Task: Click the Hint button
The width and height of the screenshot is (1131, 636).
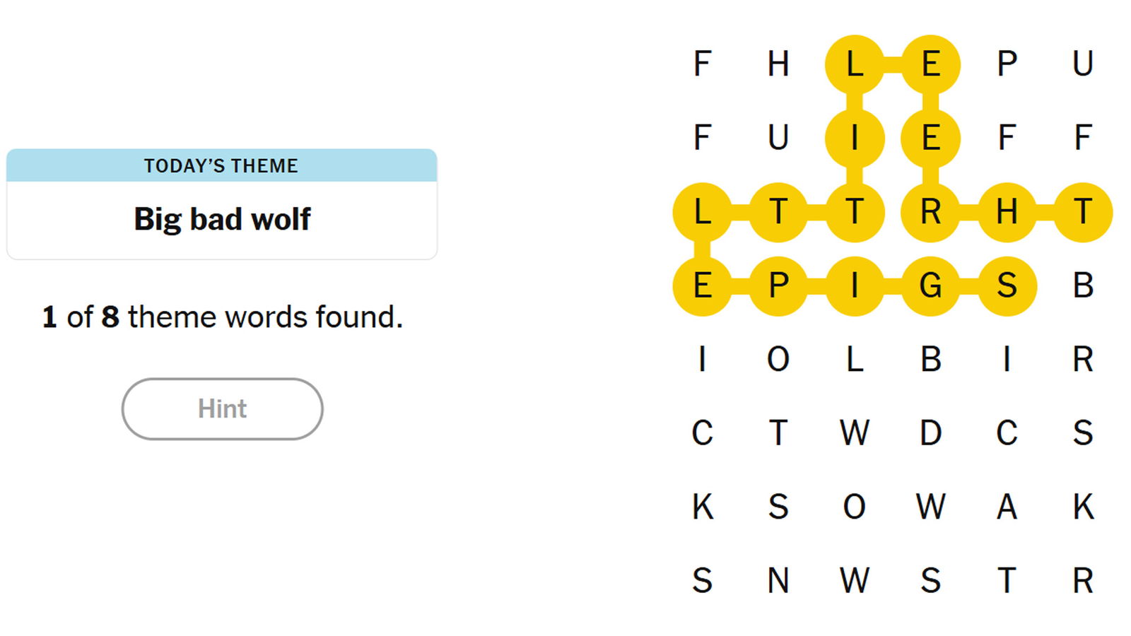Action: [222, 408]
